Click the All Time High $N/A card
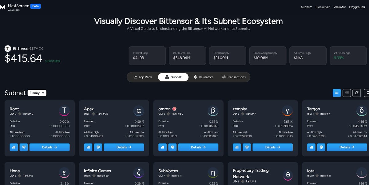This screenshot has width=369, height=185. (308, 56)
